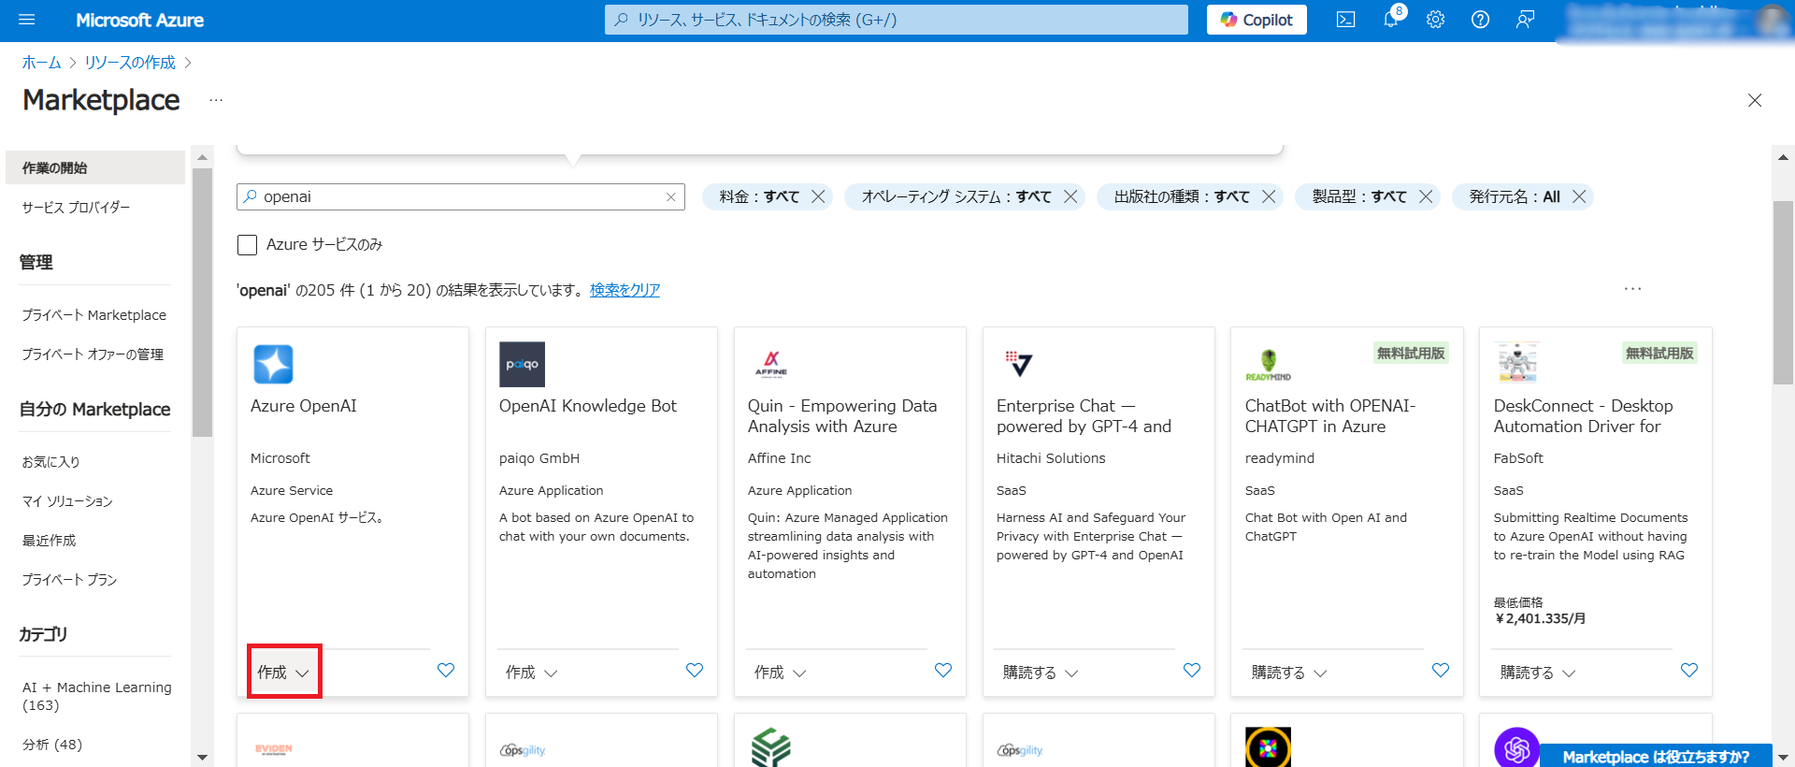The height and width of the screenshot is (767, 1795).
Task: Click the DeskConnect robot logo
Action: click(x=1516, y=364)
